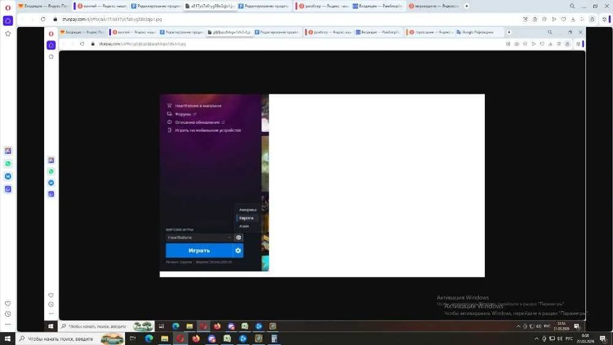Open Описание обновления link
Viewport: 613px width, 345px height.
click(197, 123)
